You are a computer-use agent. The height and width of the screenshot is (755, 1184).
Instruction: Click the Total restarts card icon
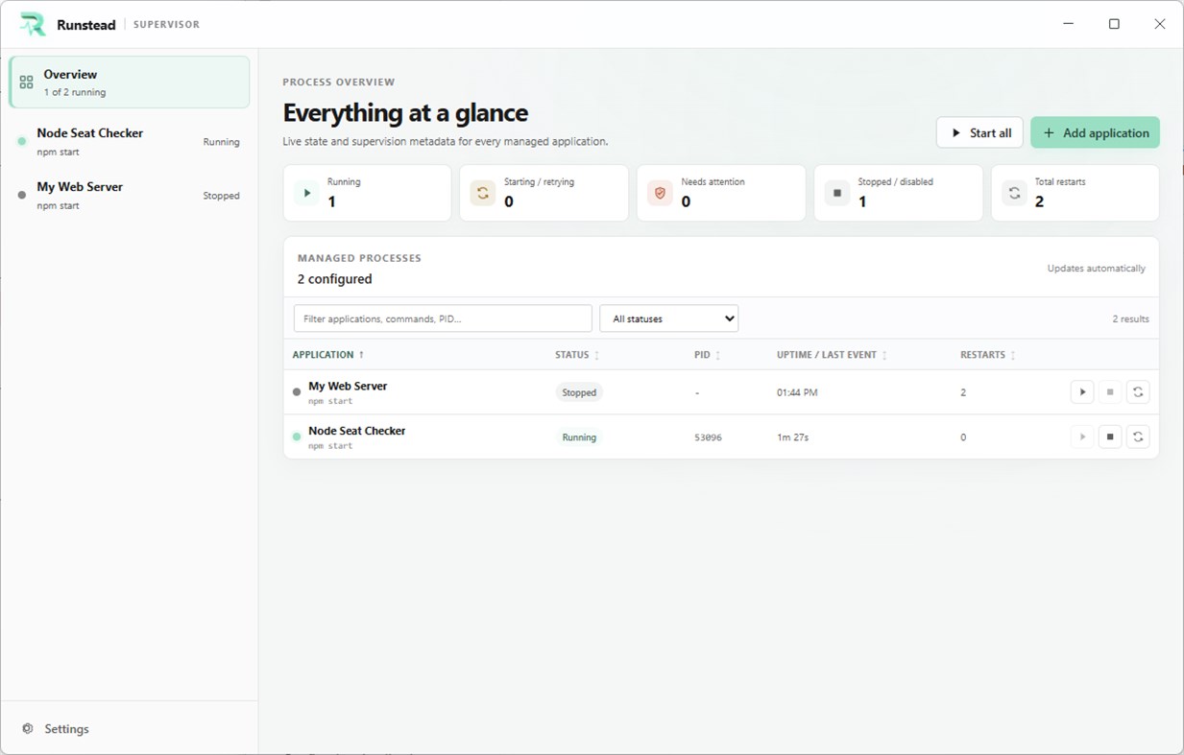coord(1014,193)
